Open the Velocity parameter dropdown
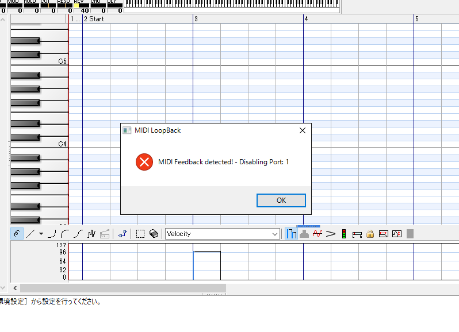The height and width of the screenshot is (332, 459). click(222, 234)
